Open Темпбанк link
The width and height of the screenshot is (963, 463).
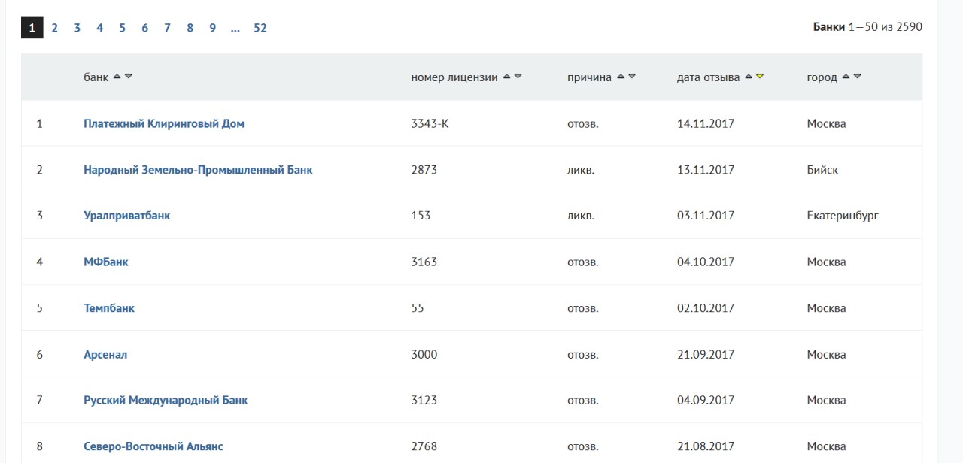109,308
